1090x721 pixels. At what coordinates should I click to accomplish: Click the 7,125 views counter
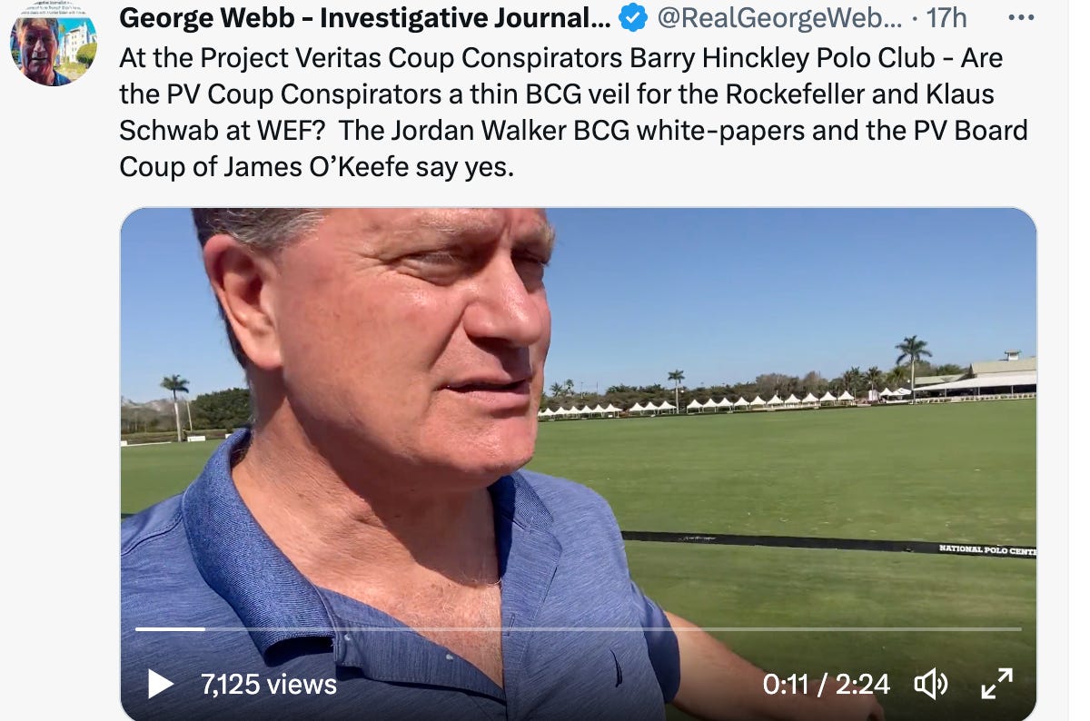tap(269, 684)
